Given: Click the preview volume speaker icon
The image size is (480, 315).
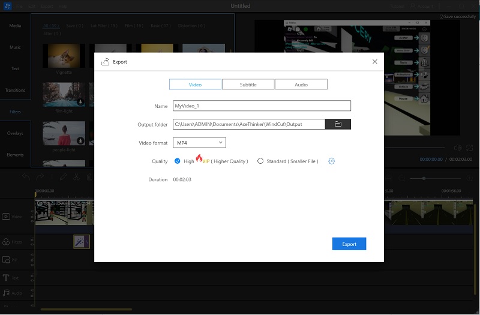Looking at the screenshot, I should coord(458,148).
